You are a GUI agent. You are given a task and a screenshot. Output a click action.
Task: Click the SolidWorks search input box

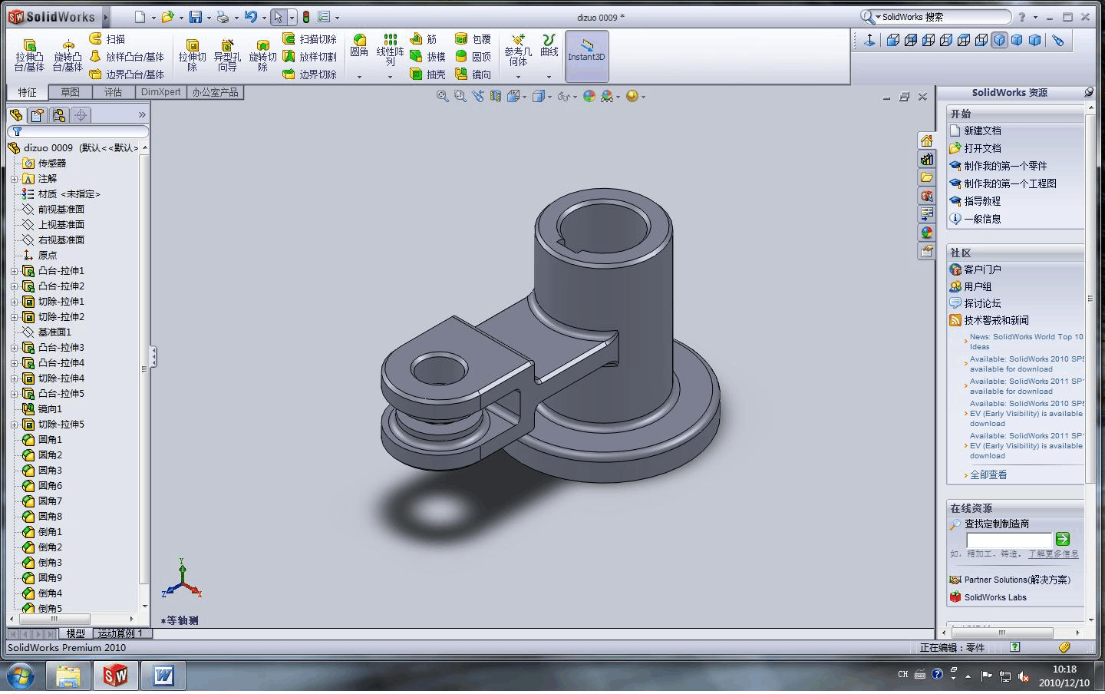pyautogui.click(x=942, y=17)
